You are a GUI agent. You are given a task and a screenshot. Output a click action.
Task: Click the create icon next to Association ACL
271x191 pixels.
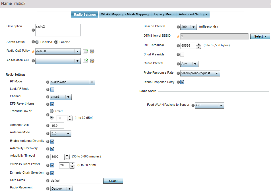point(85,61)
